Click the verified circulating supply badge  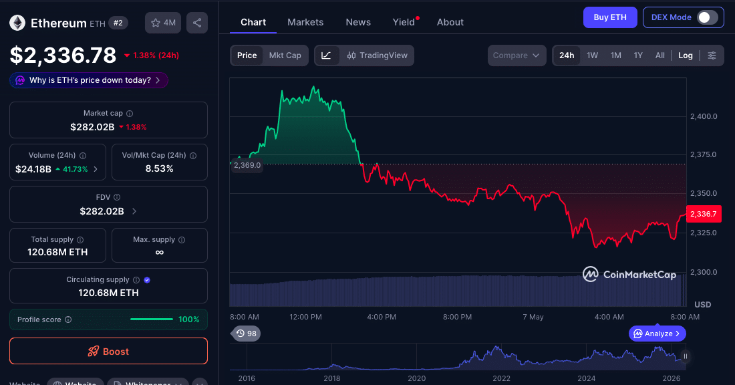click(x=147, y=280)
